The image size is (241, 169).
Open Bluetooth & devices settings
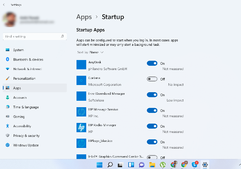coord(35,60)
